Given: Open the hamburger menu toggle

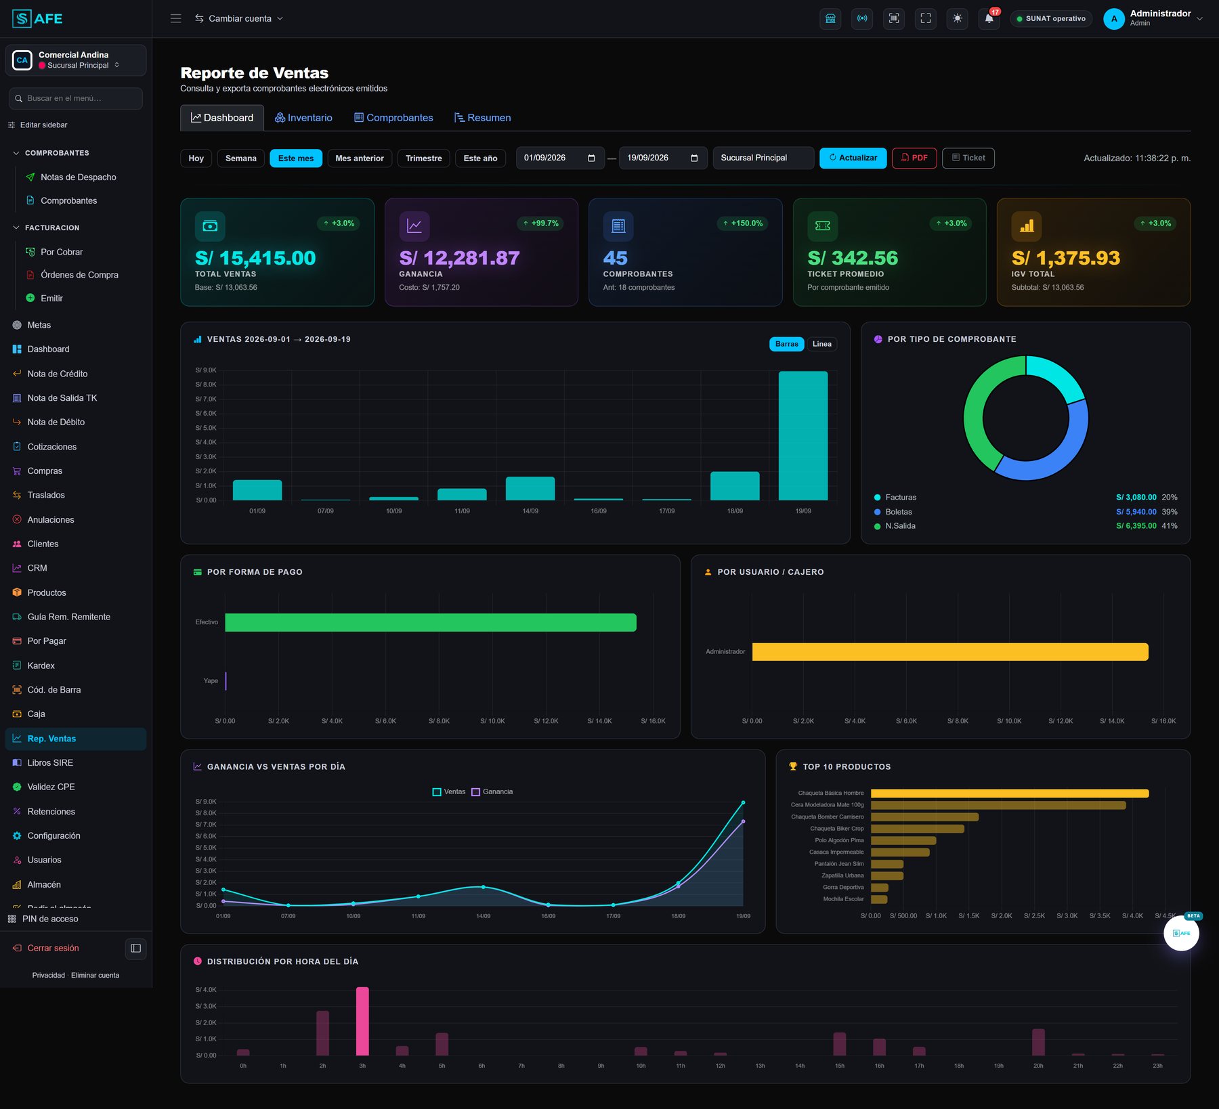Looking at the screenshot, I should pyautogui.click(x=175, y=18).
